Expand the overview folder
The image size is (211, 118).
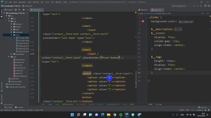click(x=11, y=32)
